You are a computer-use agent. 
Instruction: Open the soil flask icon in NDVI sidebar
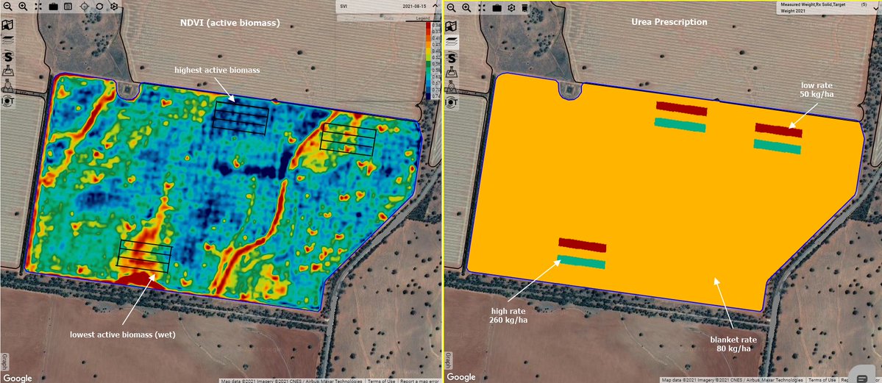[8, 71]
